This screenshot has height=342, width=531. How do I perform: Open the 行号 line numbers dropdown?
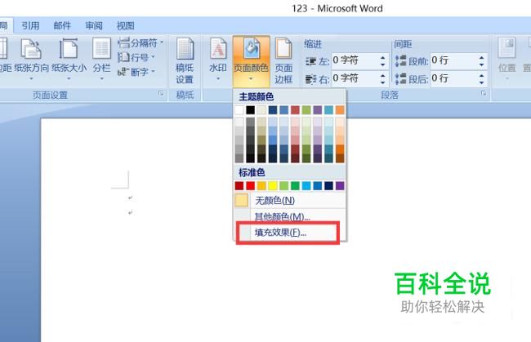(x=136, y=57)
